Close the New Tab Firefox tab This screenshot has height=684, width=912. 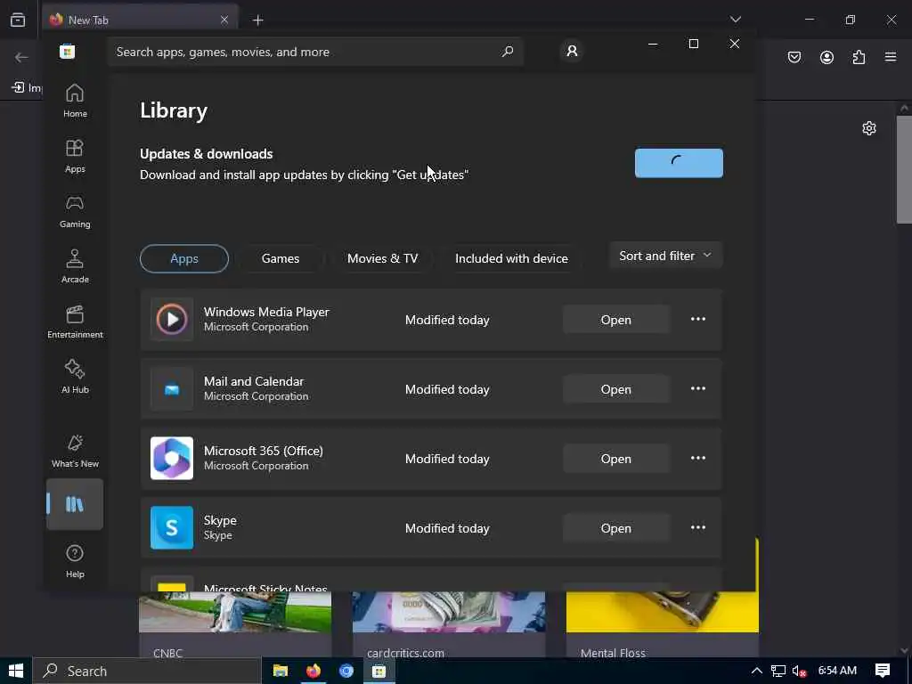(224, 20)
